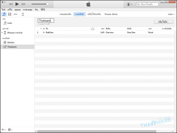Viewport: 177px width, 133px height.
Task: Sort by the แนว (Genre) column header
Action: (x=154, y=29)
